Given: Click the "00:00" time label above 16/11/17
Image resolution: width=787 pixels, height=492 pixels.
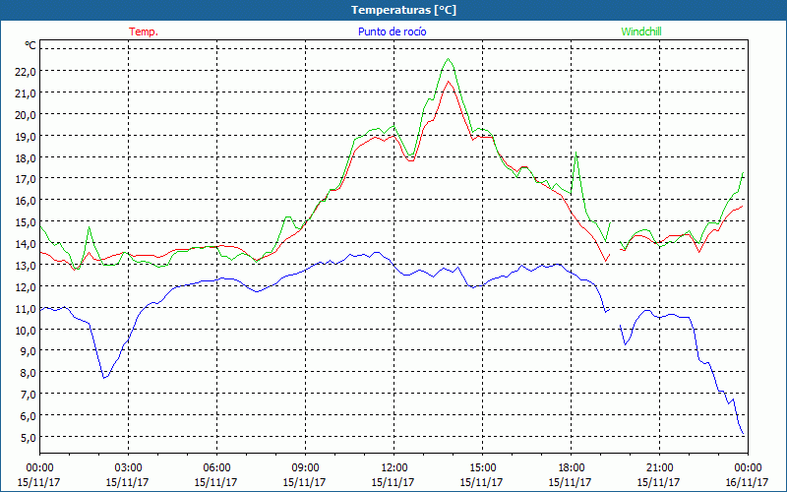Looking at the screenshot, I should (x=748, y=468).
